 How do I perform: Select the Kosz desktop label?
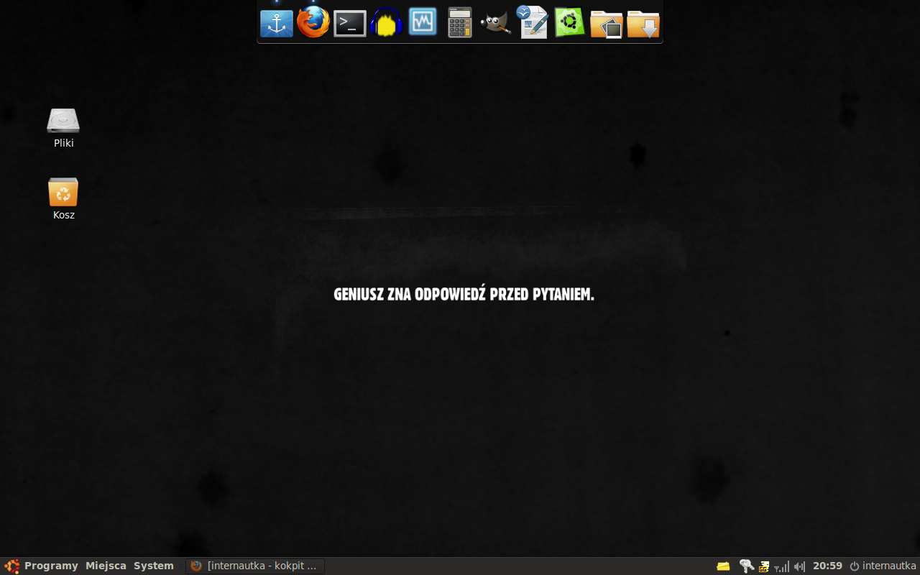[x=63, y=215]
